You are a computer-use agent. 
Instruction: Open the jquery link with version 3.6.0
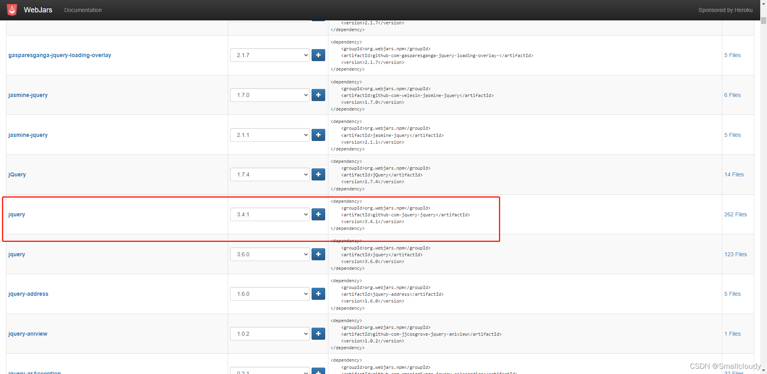point(17,254)
